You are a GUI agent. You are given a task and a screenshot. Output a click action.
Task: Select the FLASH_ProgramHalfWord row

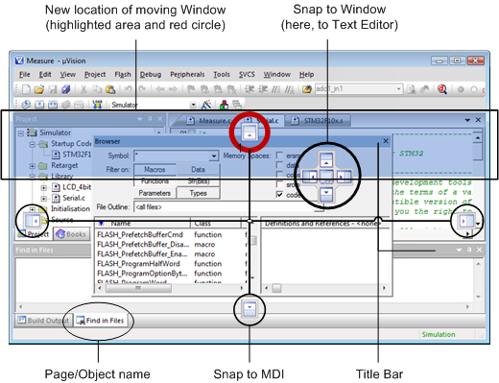[x=171, y=264]
